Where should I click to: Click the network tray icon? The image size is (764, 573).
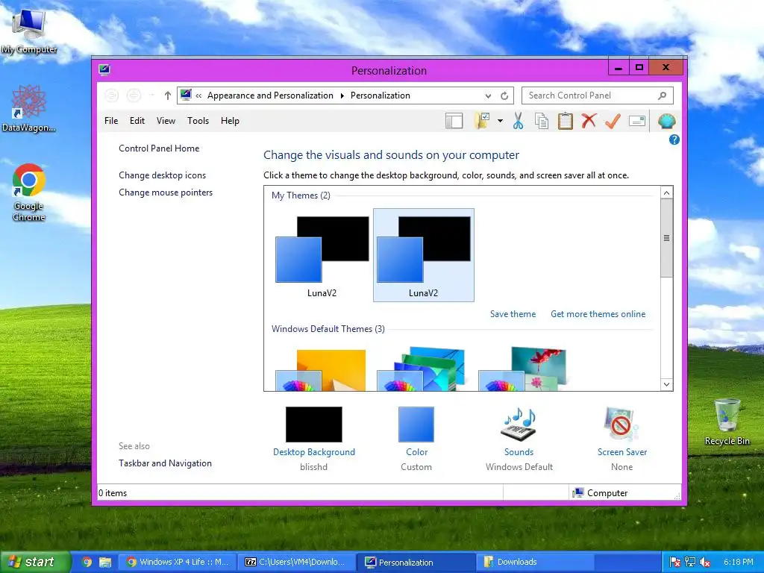[690, 563]
